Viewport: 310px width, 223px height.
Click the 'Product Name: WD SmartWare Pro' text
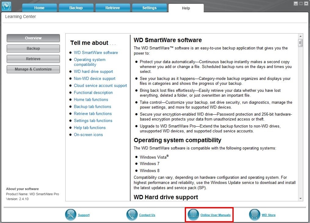point(32,194)
